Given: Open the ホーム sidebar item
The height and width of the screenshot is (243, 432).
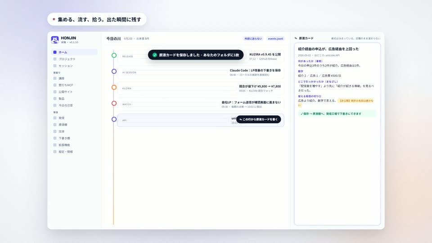Looking at the screenshot, I should (x=74, y=52).
